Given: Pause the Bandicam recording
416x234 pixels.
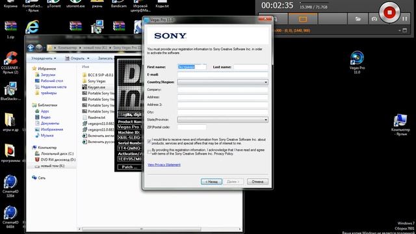Looking at the screenshot, I should [x=404, y=19].
